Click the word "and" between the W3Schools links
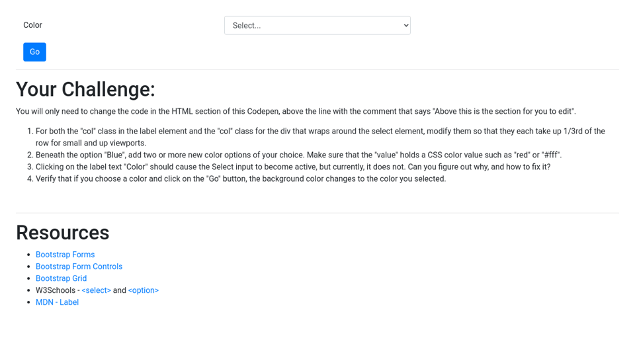 [119, 290]
